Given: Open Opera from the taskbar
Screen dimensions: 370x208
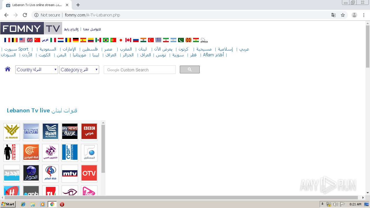Looking at the screenshot, I should [62, 204].
